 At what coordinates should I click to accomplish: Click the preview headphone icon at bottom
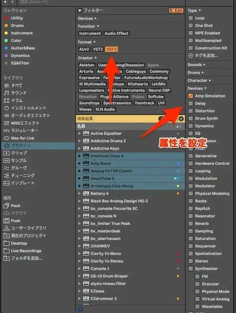[80, 309]
